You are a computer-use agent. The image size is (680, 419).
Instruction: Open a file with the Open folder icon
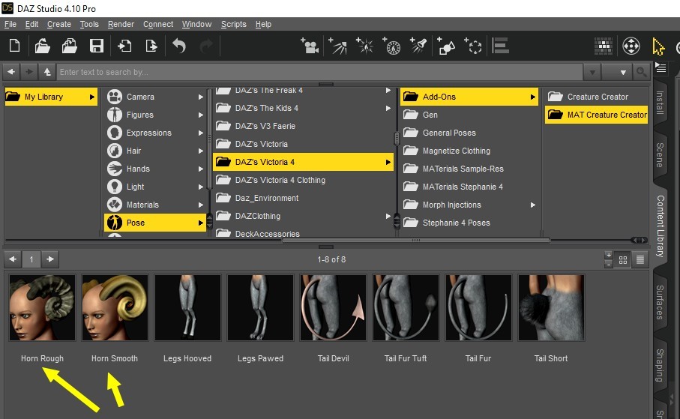pyautogui.click(x=42, y=46)
